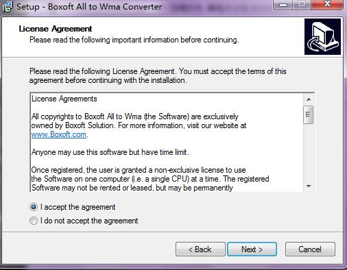Open the www.Boxoft.com link

coord(59,134)
